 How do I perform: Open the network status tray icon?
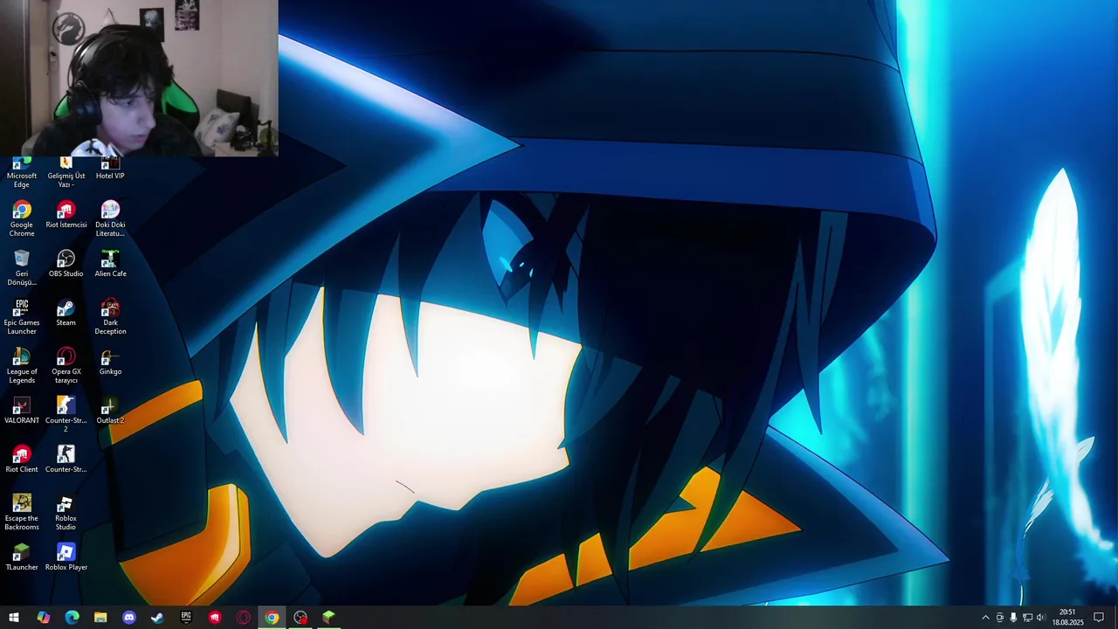pos(1027,618)
